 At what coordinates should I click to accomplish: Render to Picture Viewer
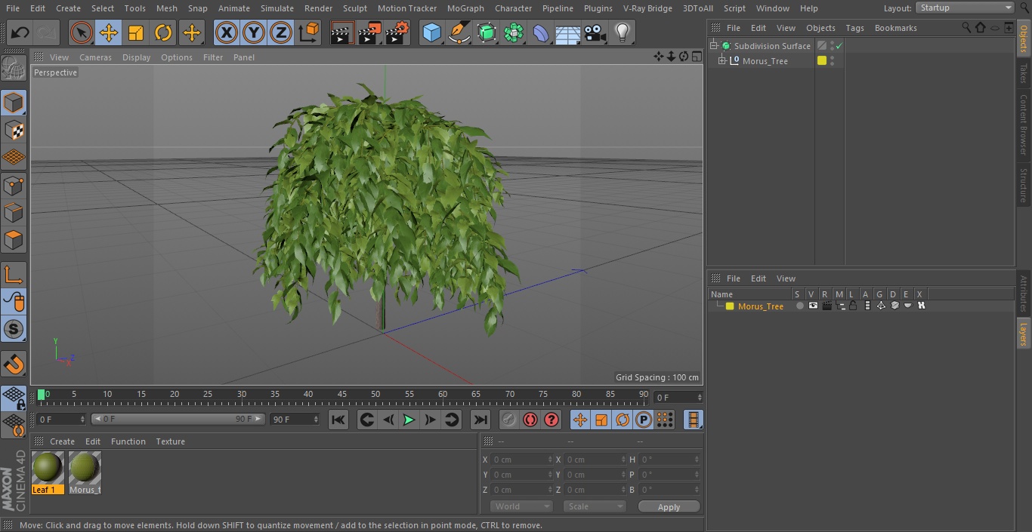[369, 33]
